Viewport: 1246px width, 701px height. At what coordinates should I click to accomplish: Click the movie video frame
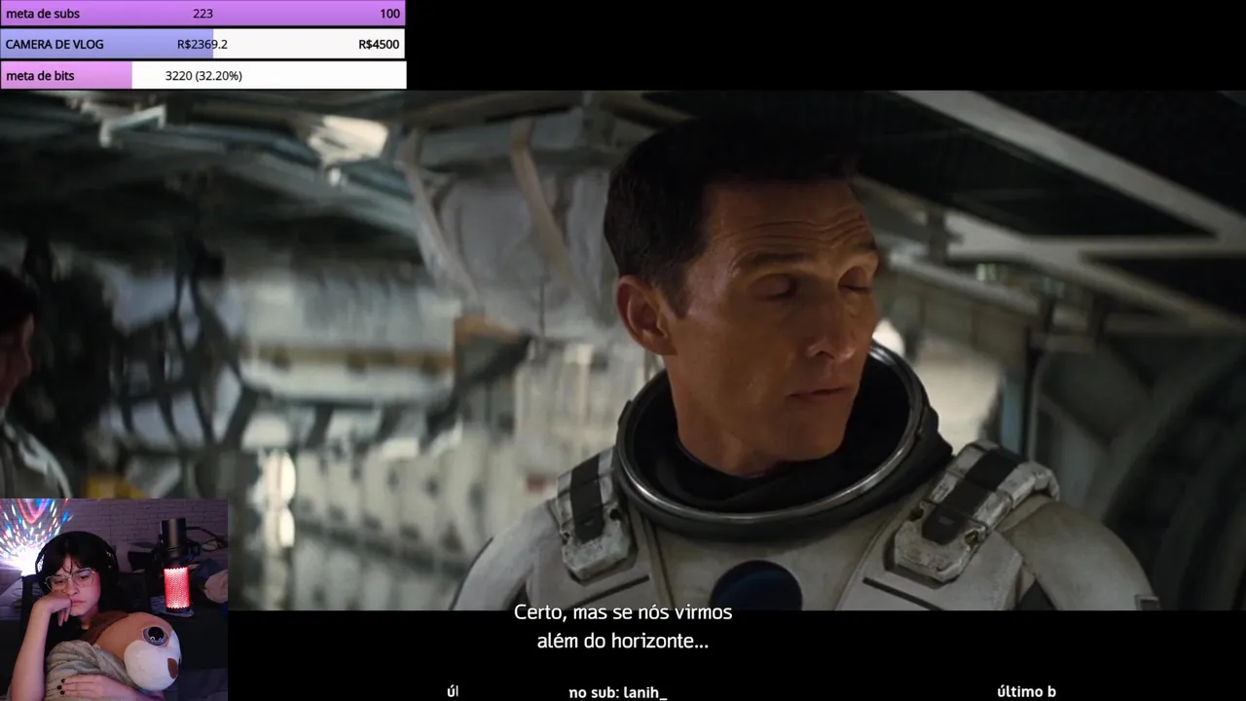click(623, 350)
